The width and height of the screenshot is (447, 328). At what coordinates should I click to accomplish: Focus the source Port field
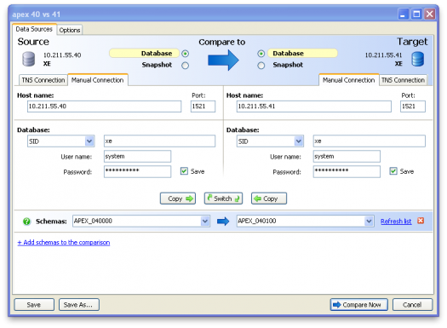tap(203, 106)
